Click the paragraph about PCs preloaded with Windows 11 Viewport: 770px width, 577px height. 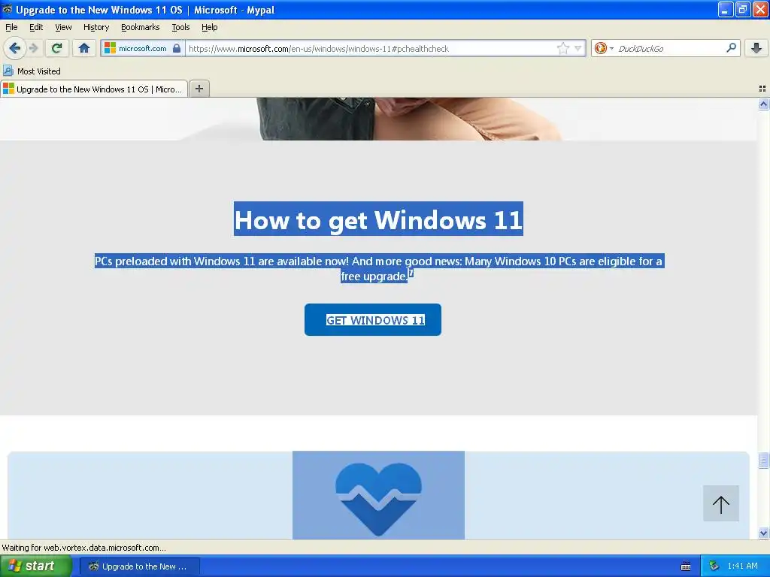click(x=378, y=268)
